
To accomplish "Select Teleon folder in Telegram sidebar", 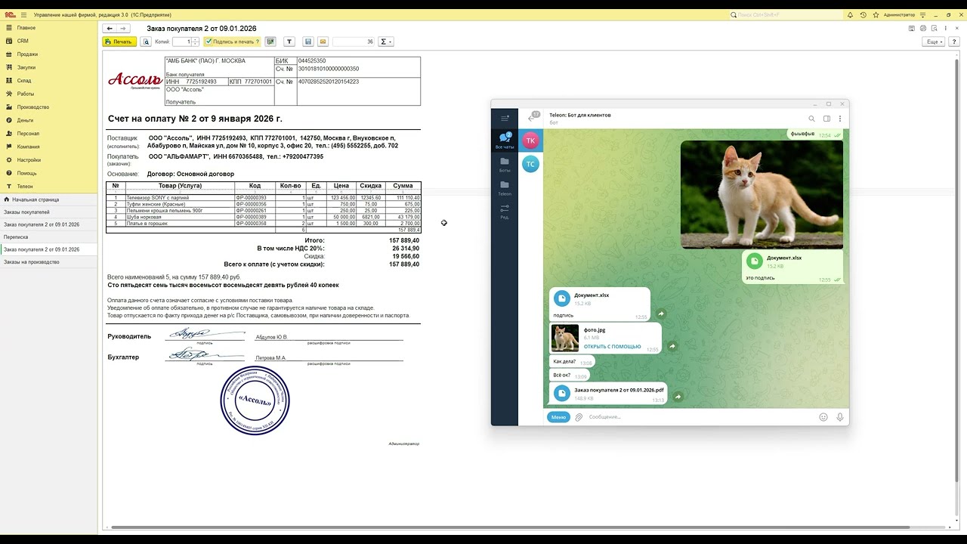I will pos(505,188).
